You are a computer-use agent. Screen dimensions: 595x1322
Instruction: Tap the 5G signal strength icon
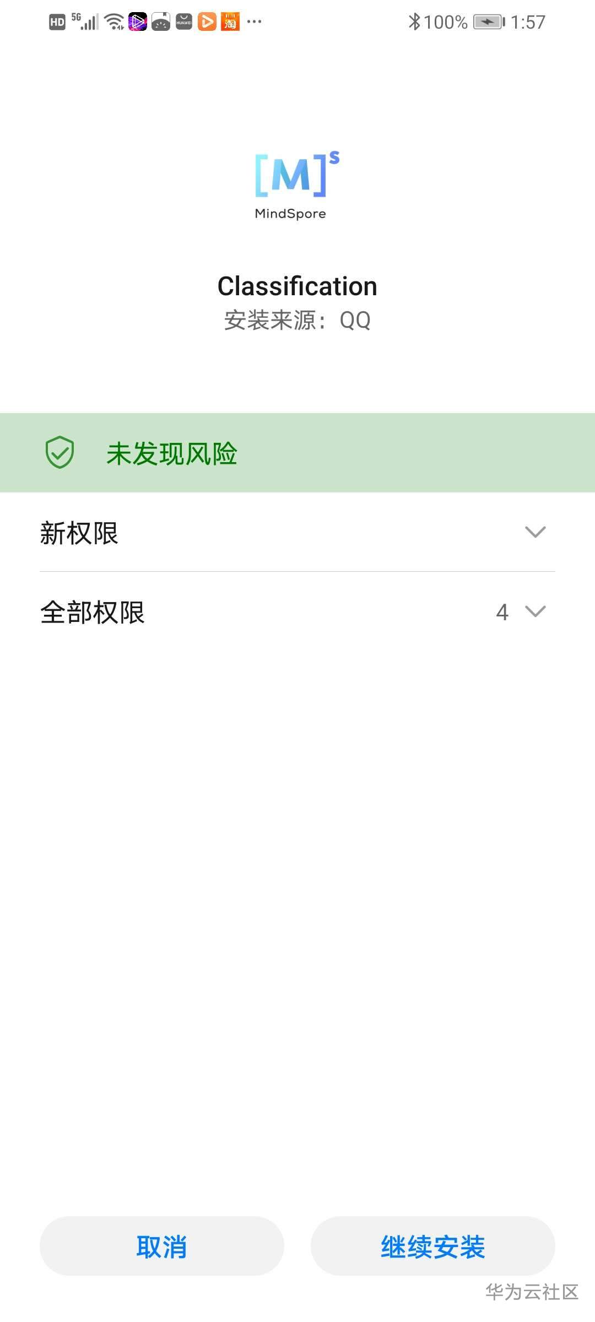tap(85, 21)
